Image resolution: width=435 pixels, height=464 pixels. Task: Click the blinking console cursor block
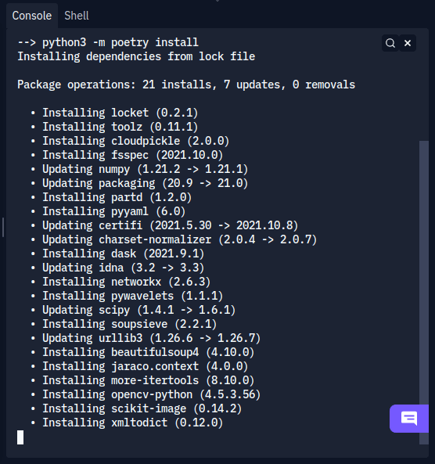[20, 437]
